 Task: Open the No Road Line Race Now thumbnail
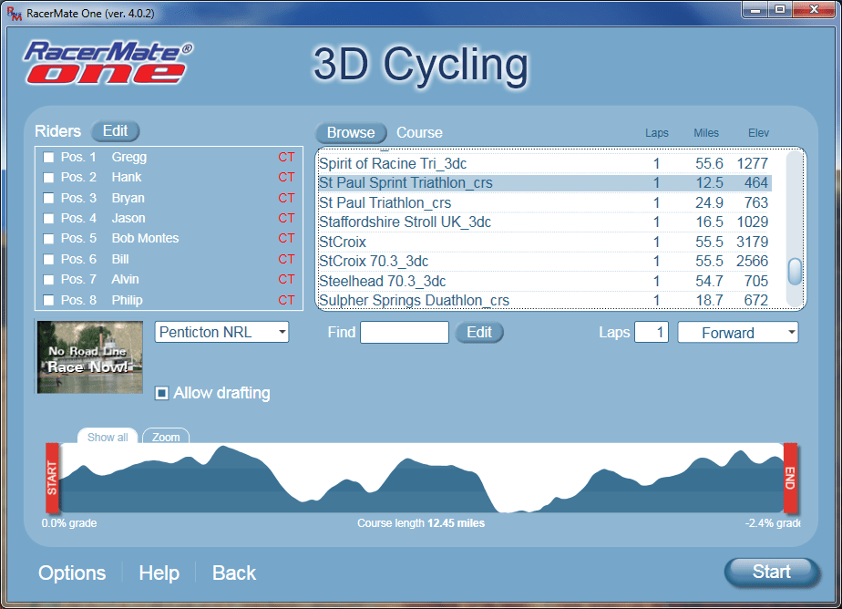point(89,356)
